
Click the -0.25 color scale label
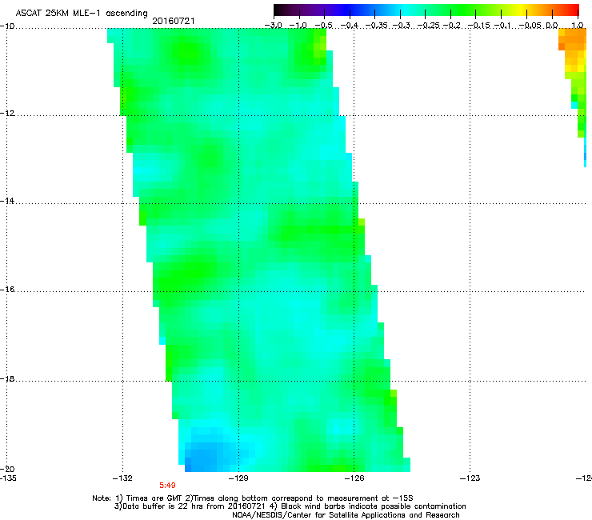coord(429,26)
